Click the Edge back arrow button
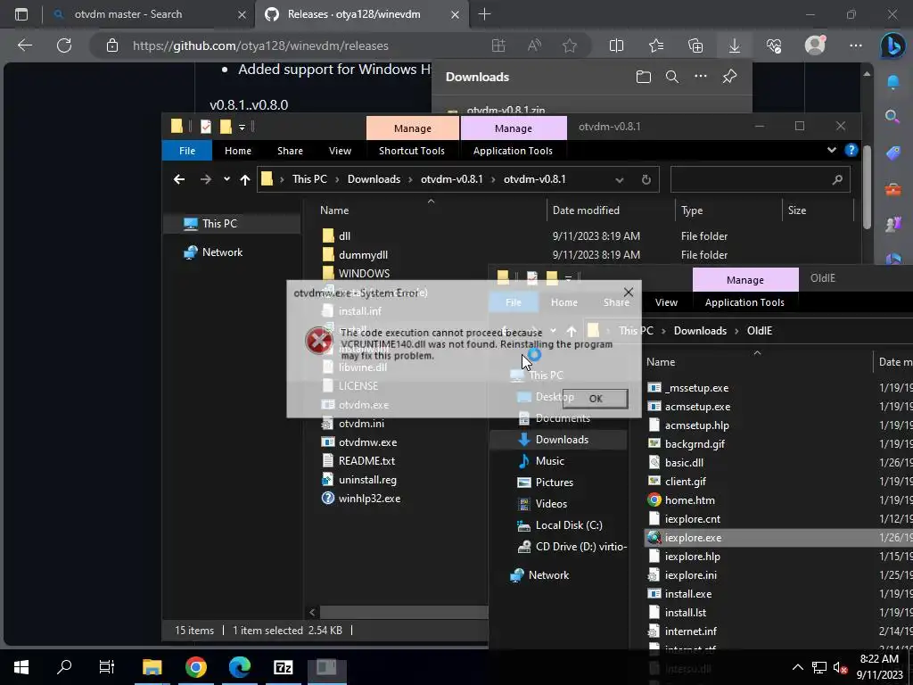The image size is (913, 685). pos(25,45)
